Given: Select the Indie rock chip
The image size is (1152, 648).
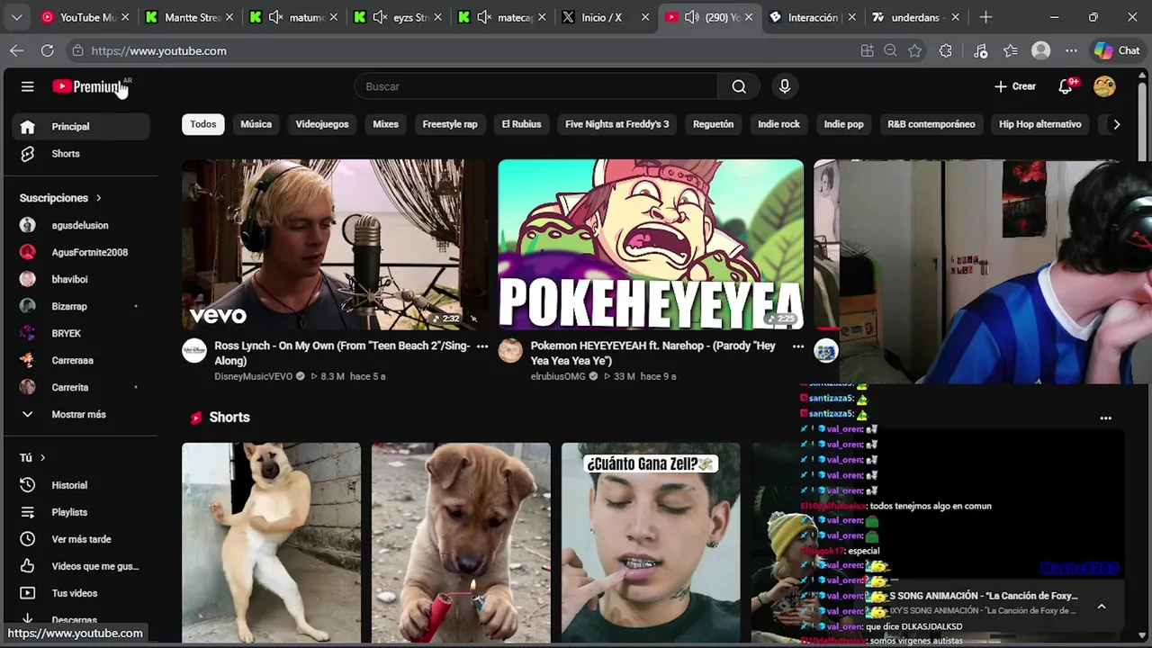Looking at the screenshot, I should [778, 124].
